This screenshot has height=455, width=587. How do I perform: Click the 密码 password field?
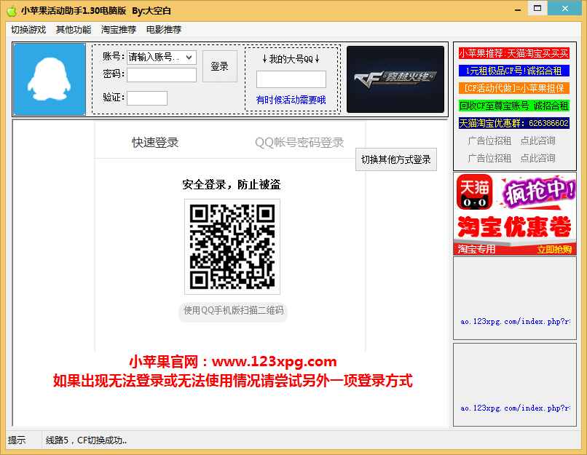[x=162, y=75]
